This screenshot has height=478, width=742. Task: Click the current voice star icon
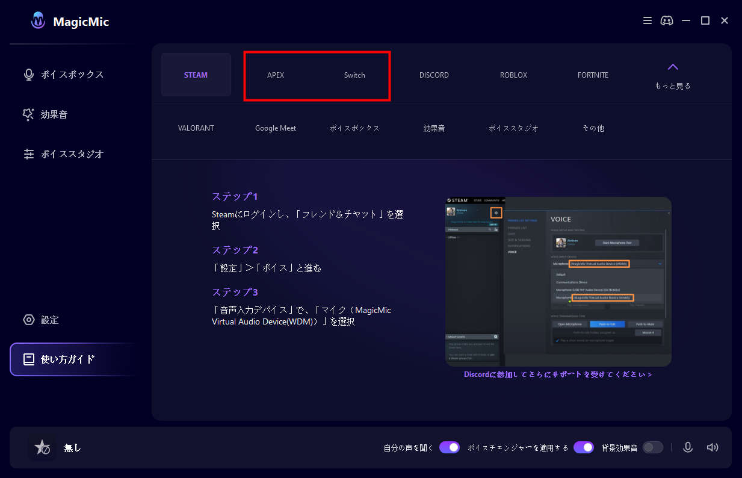pyautogui.click(x=42, y=447)
